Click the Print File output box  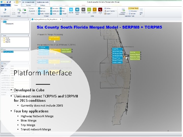pyautogui.click(x=135, y=52)
